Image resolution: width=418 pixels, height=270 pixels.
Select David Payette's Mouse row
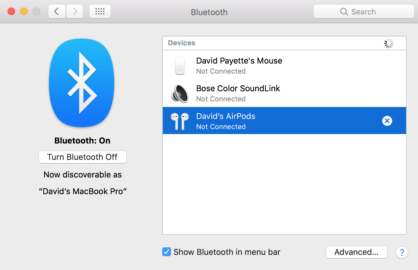point(284,65)
